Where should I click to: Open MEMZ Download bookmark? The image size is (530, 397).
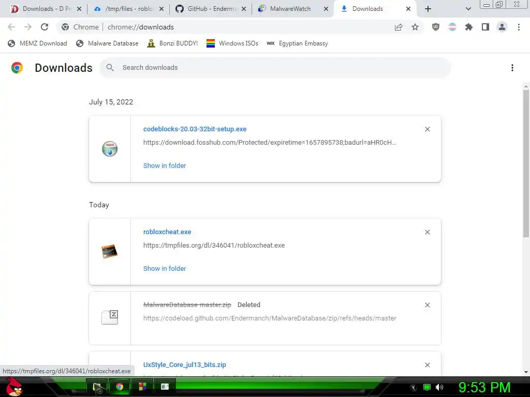coord(37,43)
